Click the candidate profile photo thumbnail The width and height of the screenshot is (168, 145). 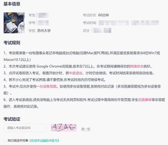14,23
